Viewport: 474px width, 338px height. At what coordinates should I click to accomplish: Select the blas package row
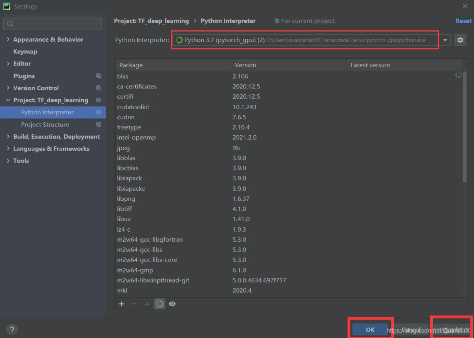[289, 76]
